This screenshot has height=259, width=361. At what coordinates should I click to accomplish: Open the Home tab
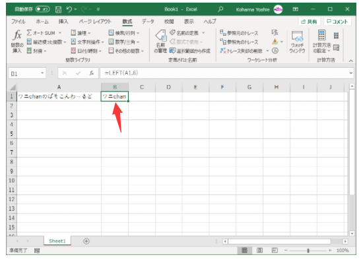coord(42,22)
